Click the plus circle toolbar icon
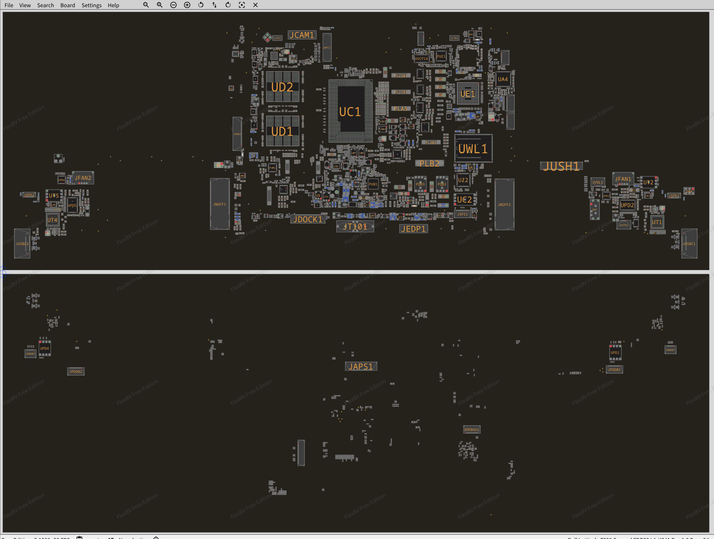This screenshot has height=539, width=714. (187, 5)
